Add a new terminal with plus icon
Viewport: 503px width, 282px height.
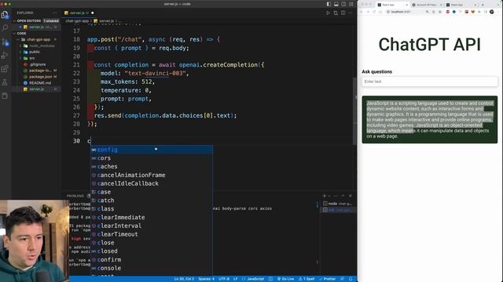click(x=325, y=196)
